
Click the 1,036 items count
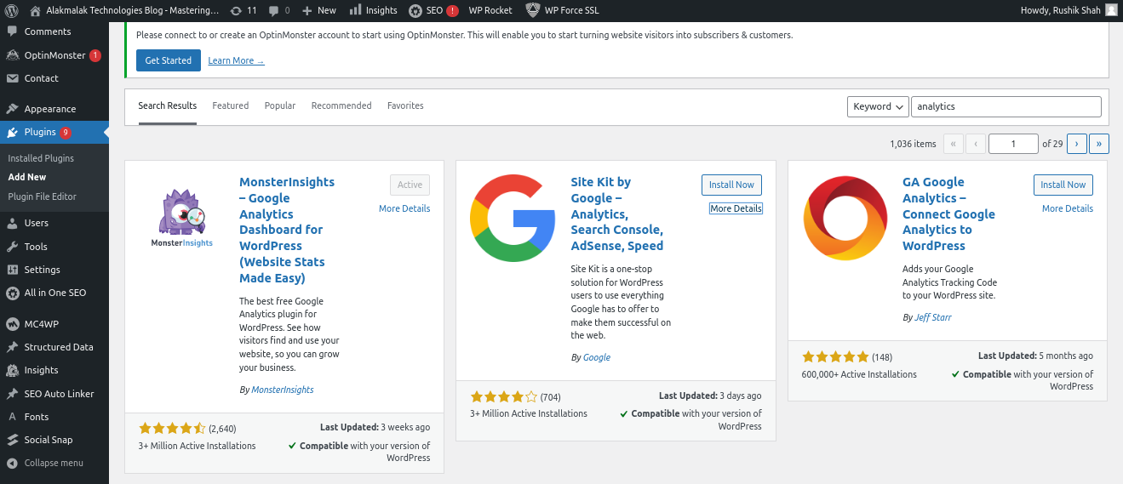(913, 144)
